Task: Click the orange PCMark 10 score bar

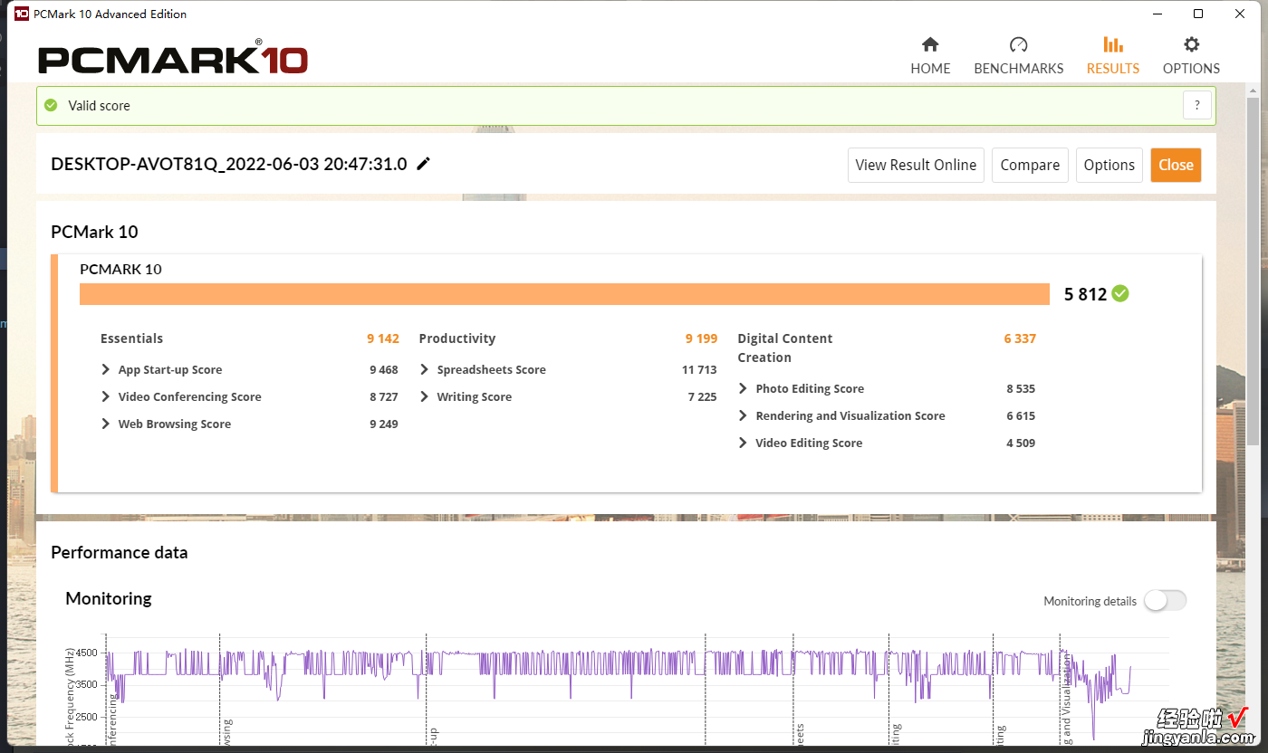Action: (564, 294)
